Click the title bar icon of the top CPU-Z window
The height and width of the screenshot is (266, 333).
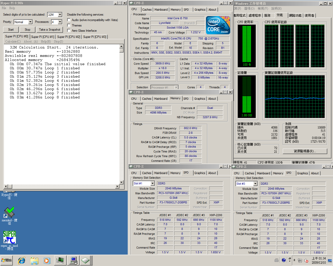[x=131, y=3]
